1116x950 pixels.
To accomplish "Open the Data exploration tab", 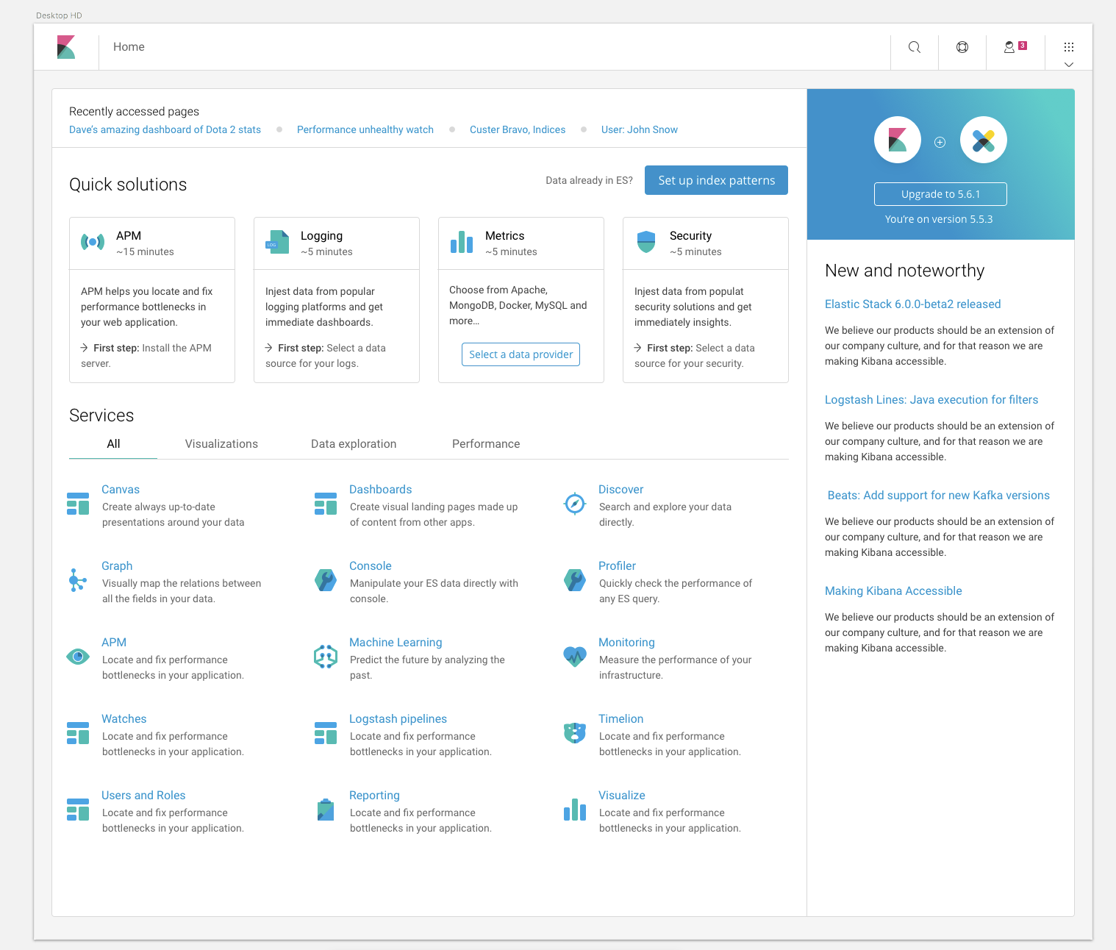I will click(354, 443).
